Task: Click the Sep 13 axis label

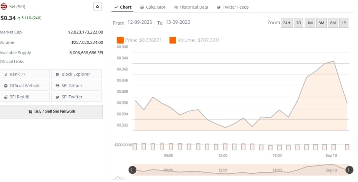Action: click(x=331, y=156)
